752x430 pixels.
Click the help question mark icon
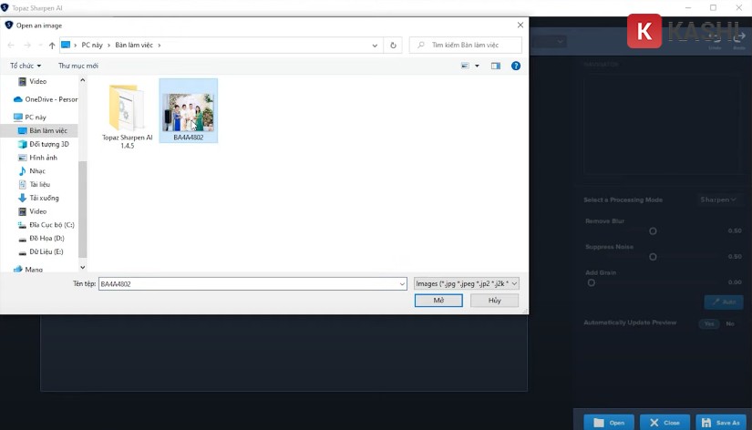coord(516,66)
